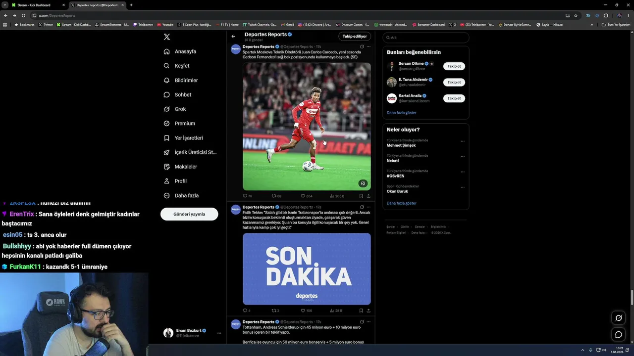Share the Fatih Tekke post

point(369,311)
